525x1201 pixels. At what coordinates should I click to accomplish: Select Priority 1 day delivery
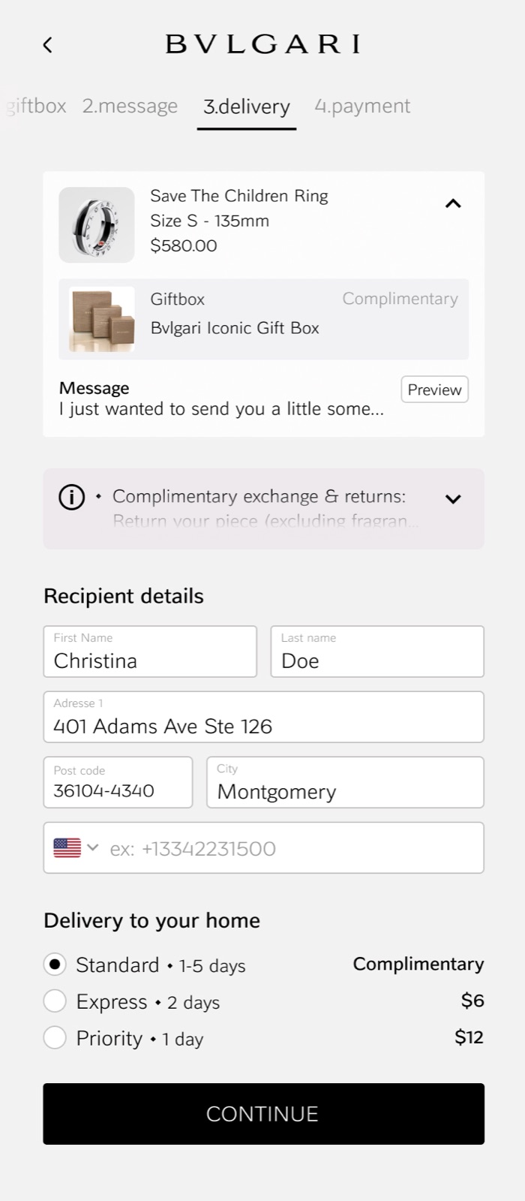point(55,1038)
